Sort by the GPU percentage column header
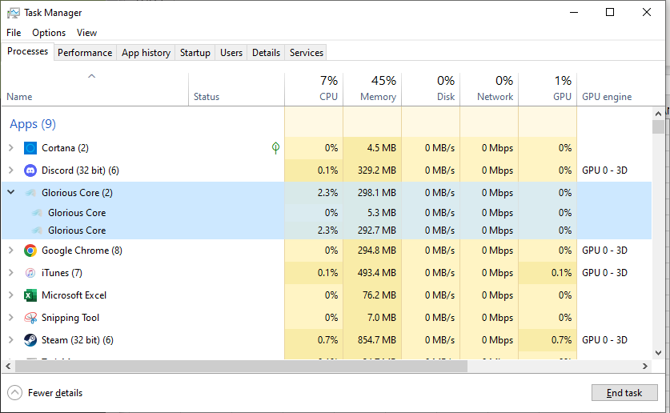The image size is (670, 413). [548, 89]
